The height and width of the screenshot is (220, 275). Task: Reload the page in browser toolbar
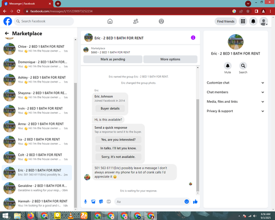tap(18, 11)
